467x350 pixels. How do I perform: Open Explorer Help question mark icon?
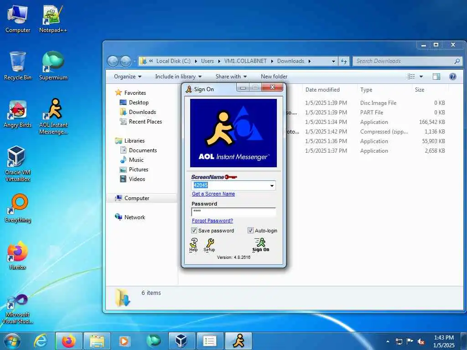click(453, 77)
